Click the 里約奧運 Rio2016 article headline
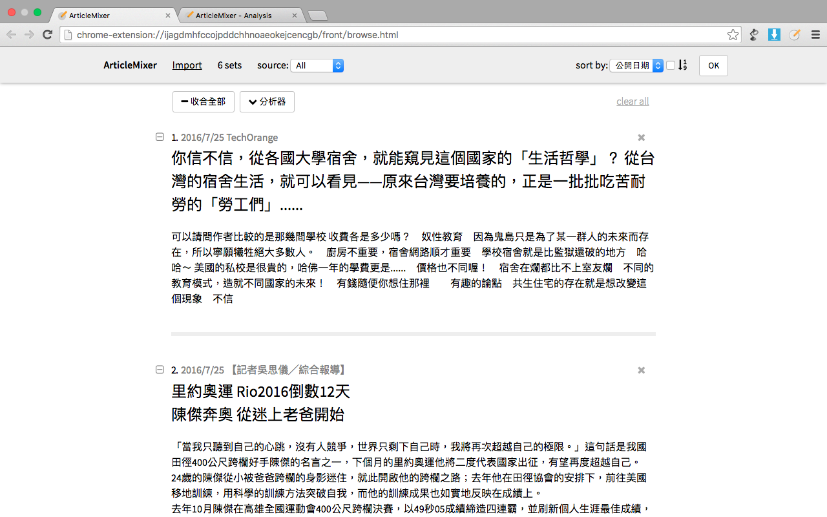Viewport: 827px width, 517px height. pos(260,403)
